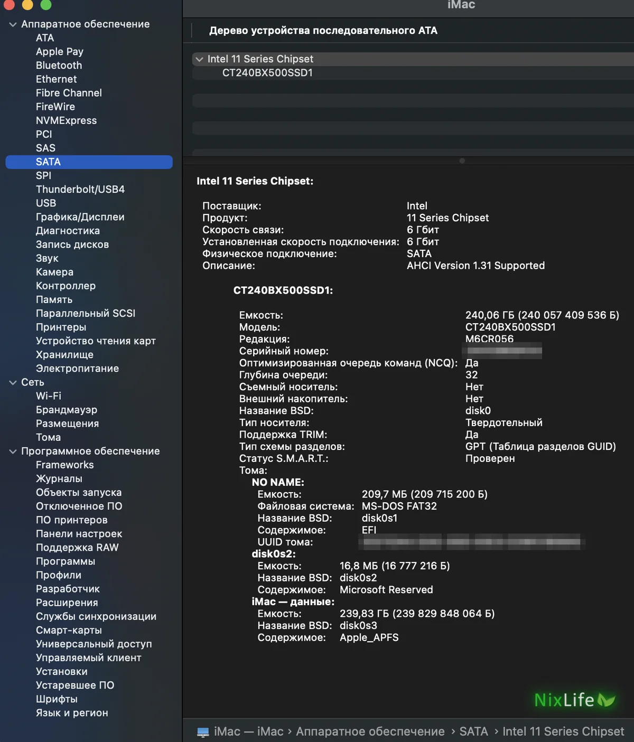Open the SAS sidebar item
634x742 pixels.
click(x=45, y=148)
